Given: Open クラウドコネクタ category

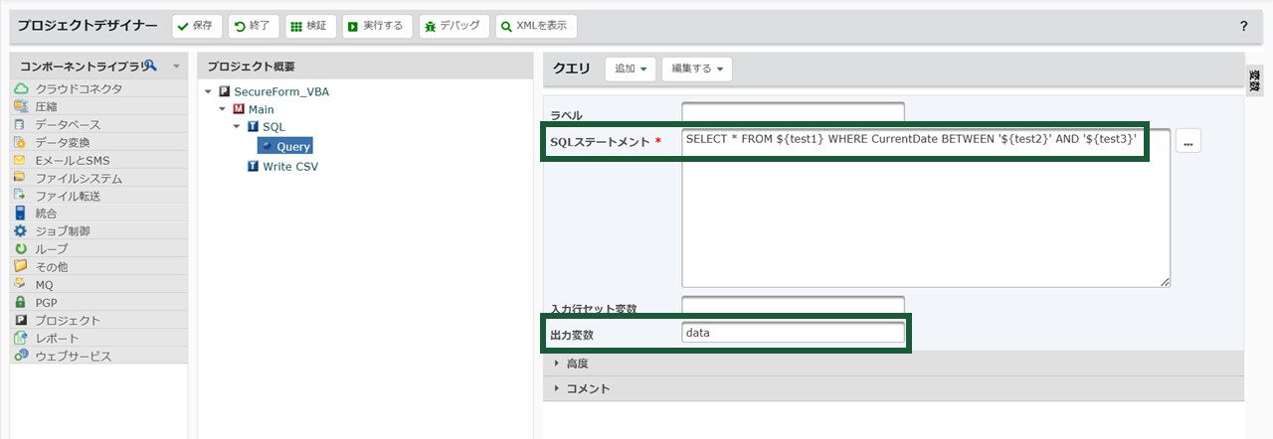Looking at the screenshot, I should coord(98,88).
